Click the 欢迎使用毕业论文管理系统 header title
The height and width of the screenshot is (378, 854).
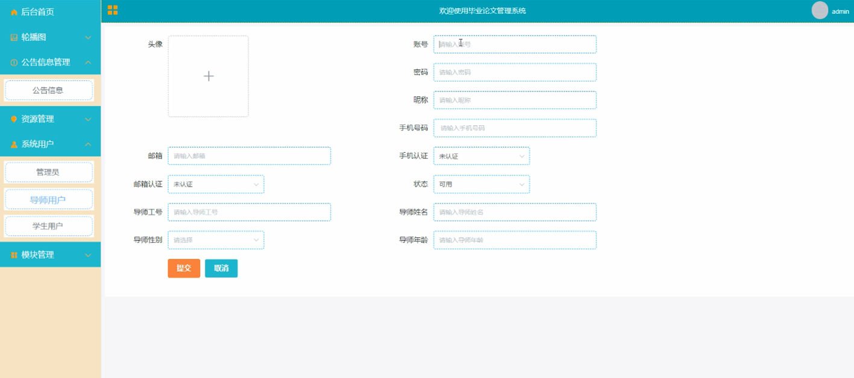coord(483,11)
